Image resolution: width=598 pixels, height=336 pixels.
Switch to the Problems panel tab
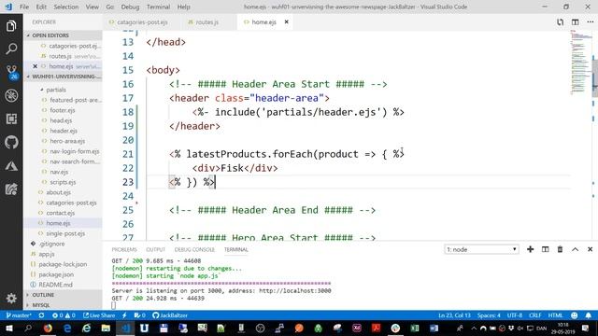124,249
